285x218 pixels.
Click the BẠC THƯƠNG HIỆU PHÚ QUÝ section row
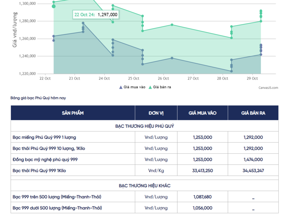pos(145,126)
